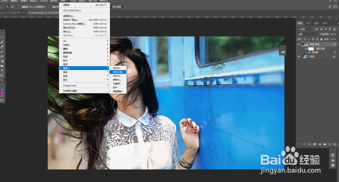Click the swap foreground/background colors icon
339x182 pixels.
(x=2, y=89)
